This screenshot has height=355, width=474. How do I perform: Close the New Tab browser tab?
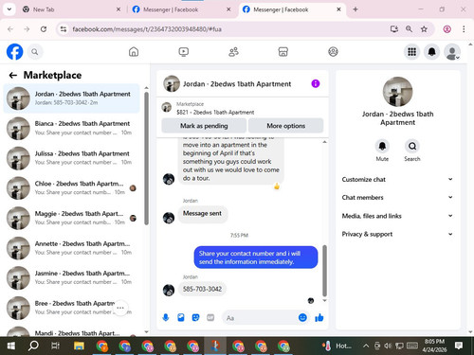(118, 9)
